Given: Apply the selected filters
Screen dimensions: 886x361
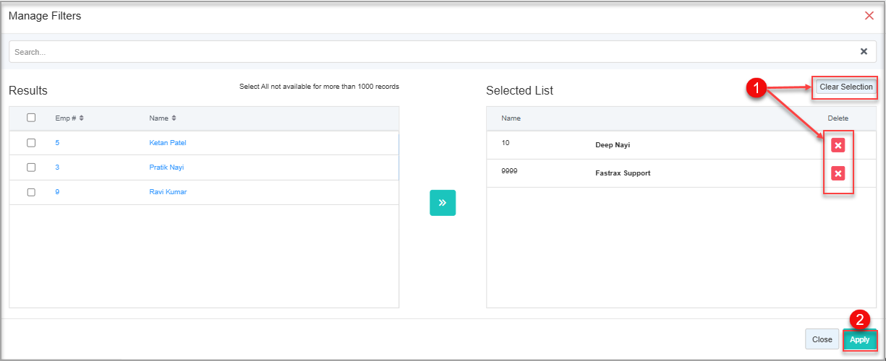Looking at the screenshot, I should tap(859, 339).
